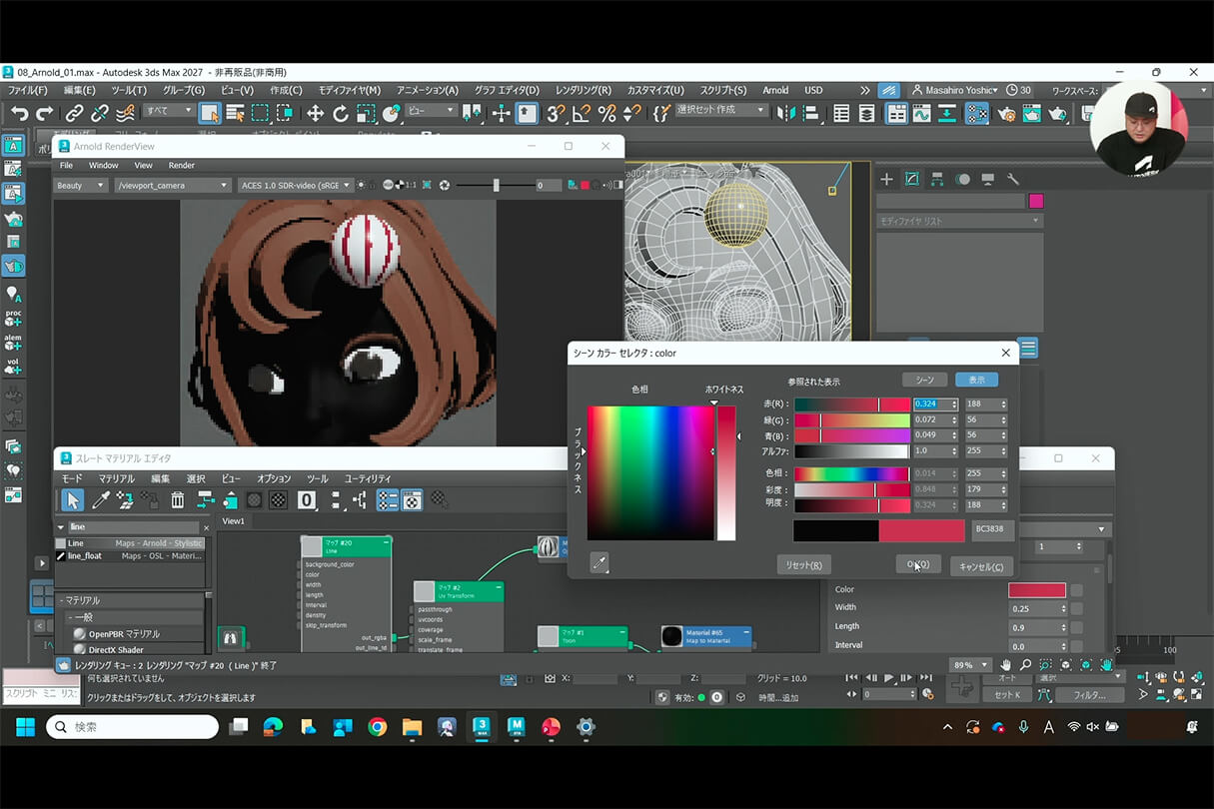Click the 表示 button in color selector

[976, 380]
